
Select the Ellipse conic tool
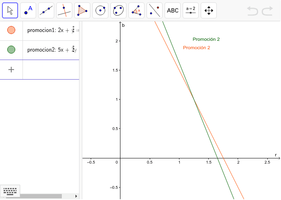[118, 10]
